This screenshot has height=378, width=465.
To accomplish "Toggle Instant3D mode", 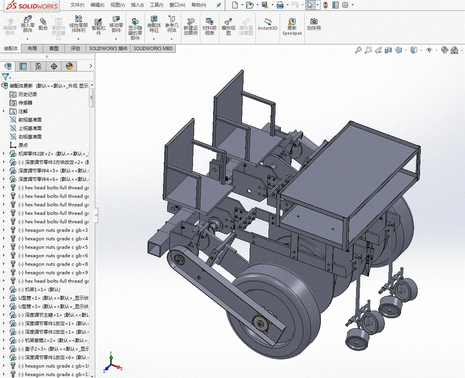I will click(267, 24).
